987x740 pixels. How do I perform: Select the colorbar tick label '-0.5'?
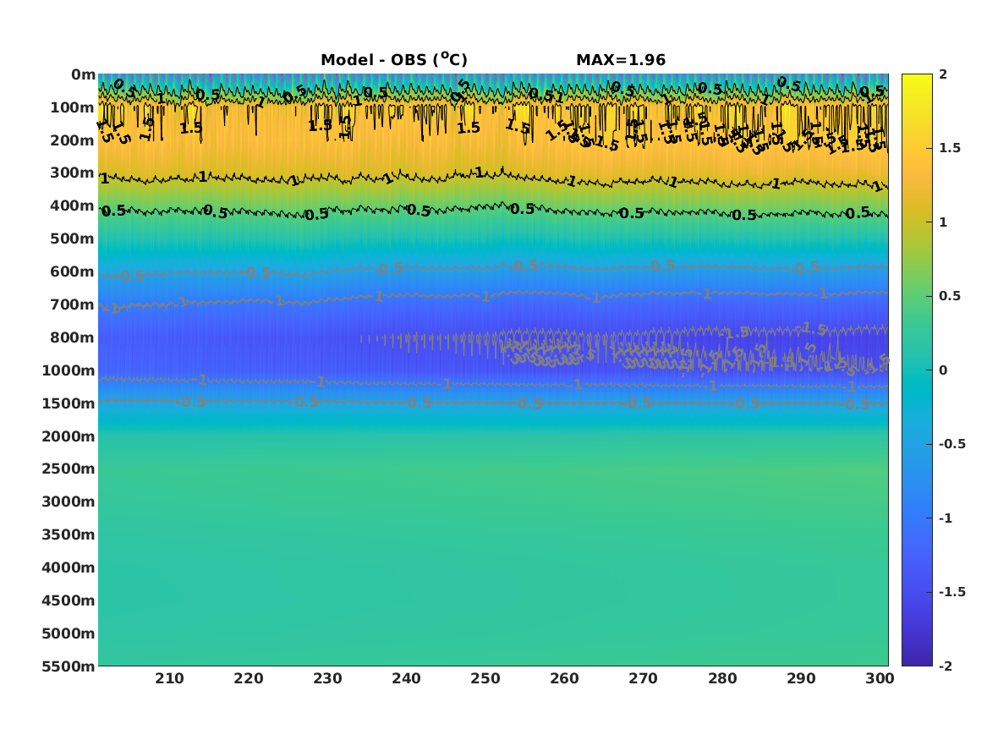952,444
